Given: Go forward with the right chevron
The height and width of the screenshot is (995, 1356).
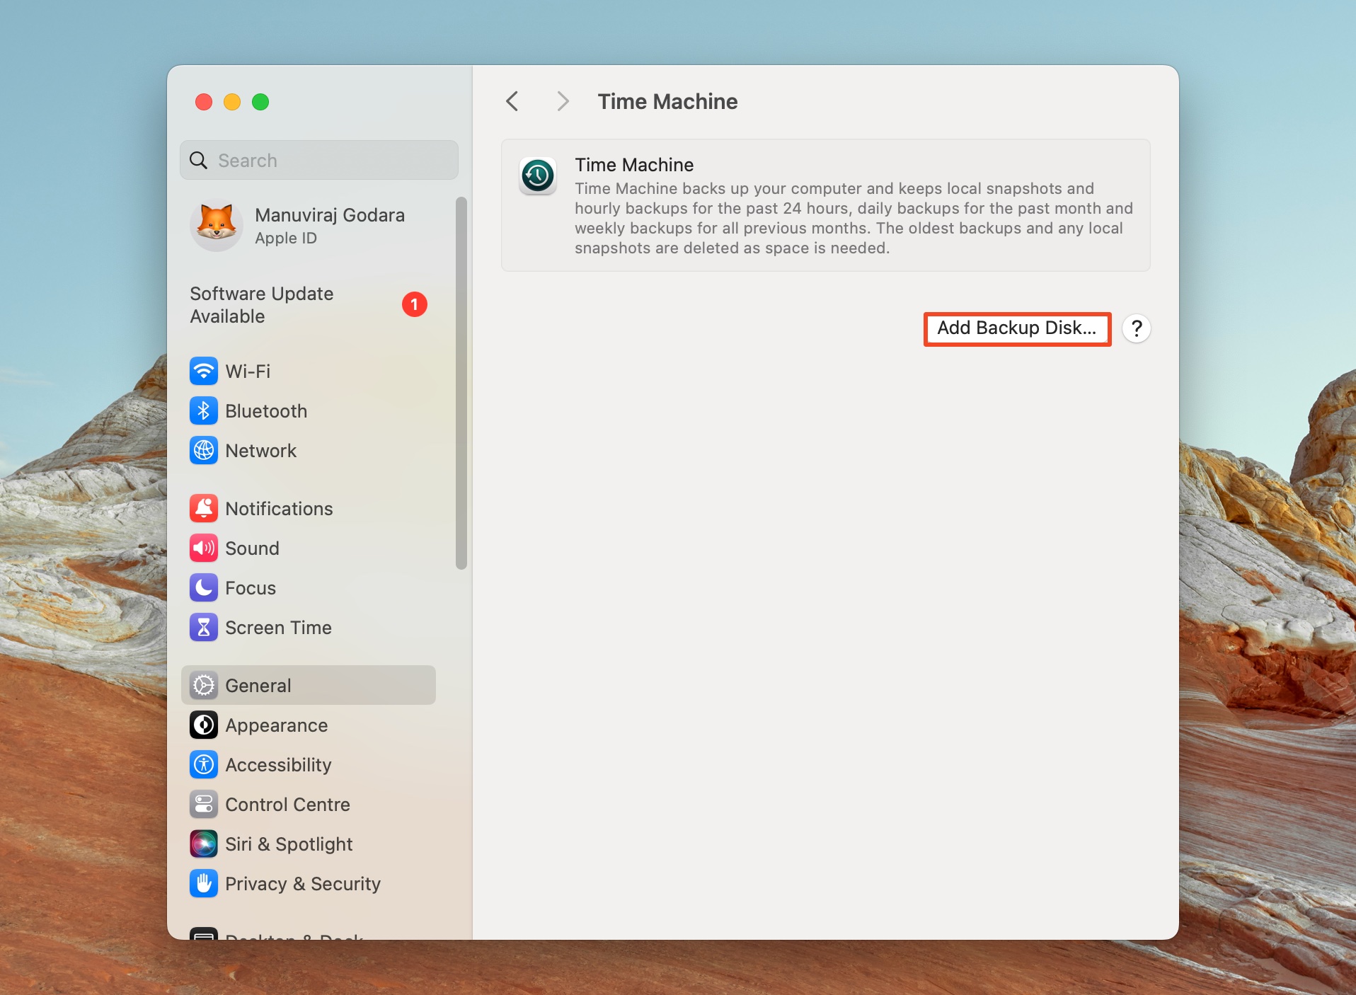Looking at the screenshot, I should (563, 102).
